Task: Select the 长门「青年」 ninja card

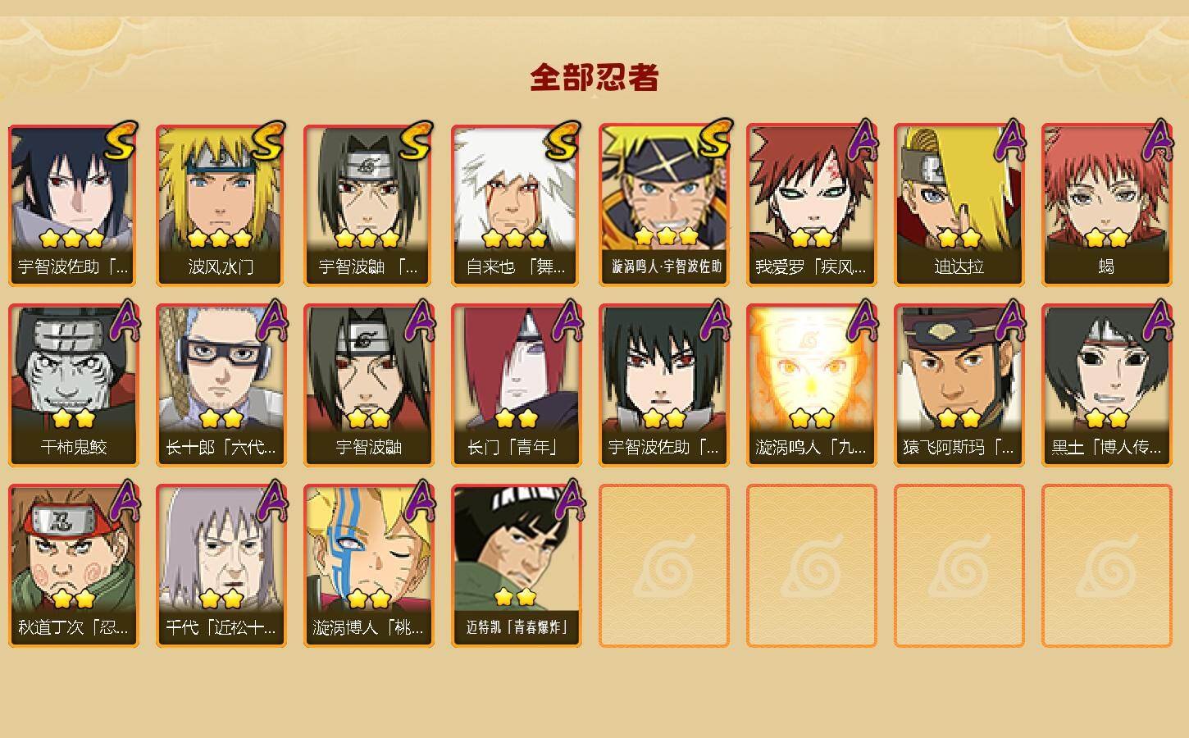Action: (516, 385)
